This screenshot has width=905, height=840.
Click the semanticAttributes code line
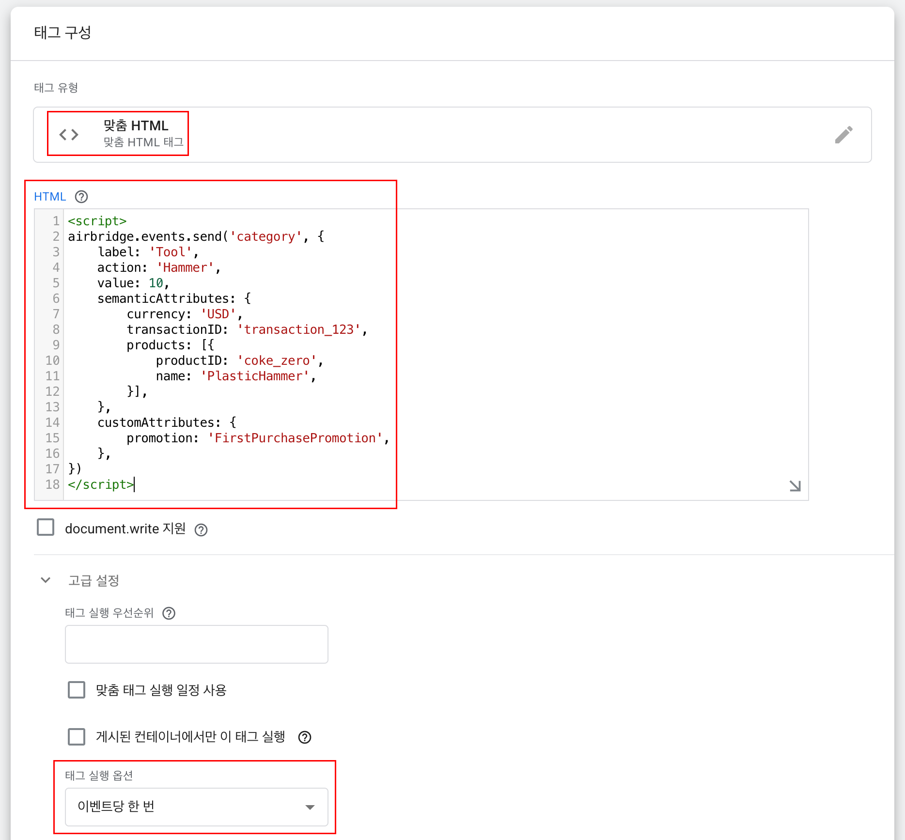174,298
